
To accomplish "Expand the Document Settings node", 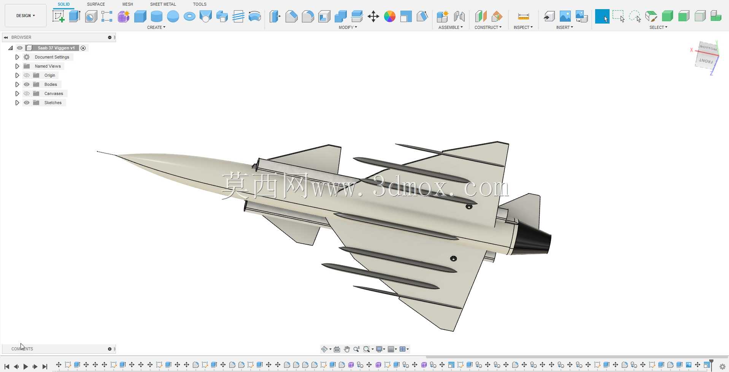I will [x=17, y=57].
